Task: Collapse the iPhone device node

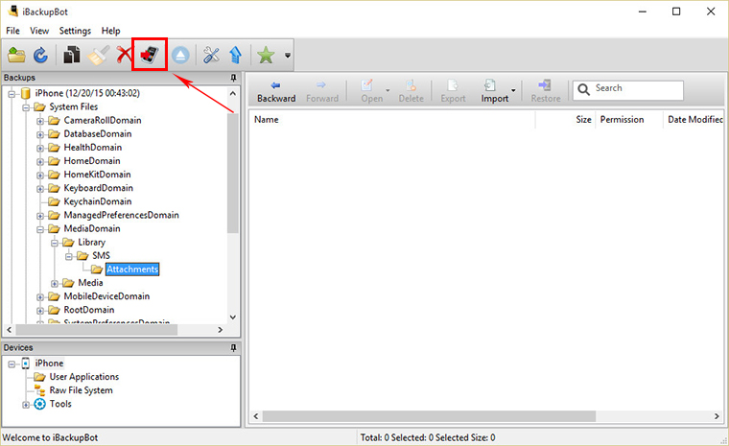Action: 12,364
